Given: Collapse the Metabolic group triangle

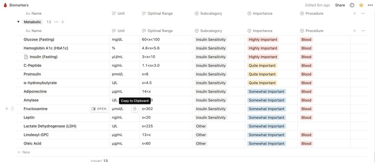Looking at the screenshot, I should coord(18,22).
